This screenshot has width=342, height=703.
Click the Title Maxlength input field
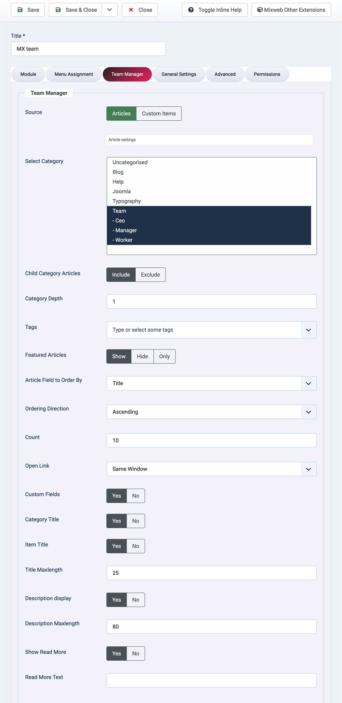coord(211,573)
